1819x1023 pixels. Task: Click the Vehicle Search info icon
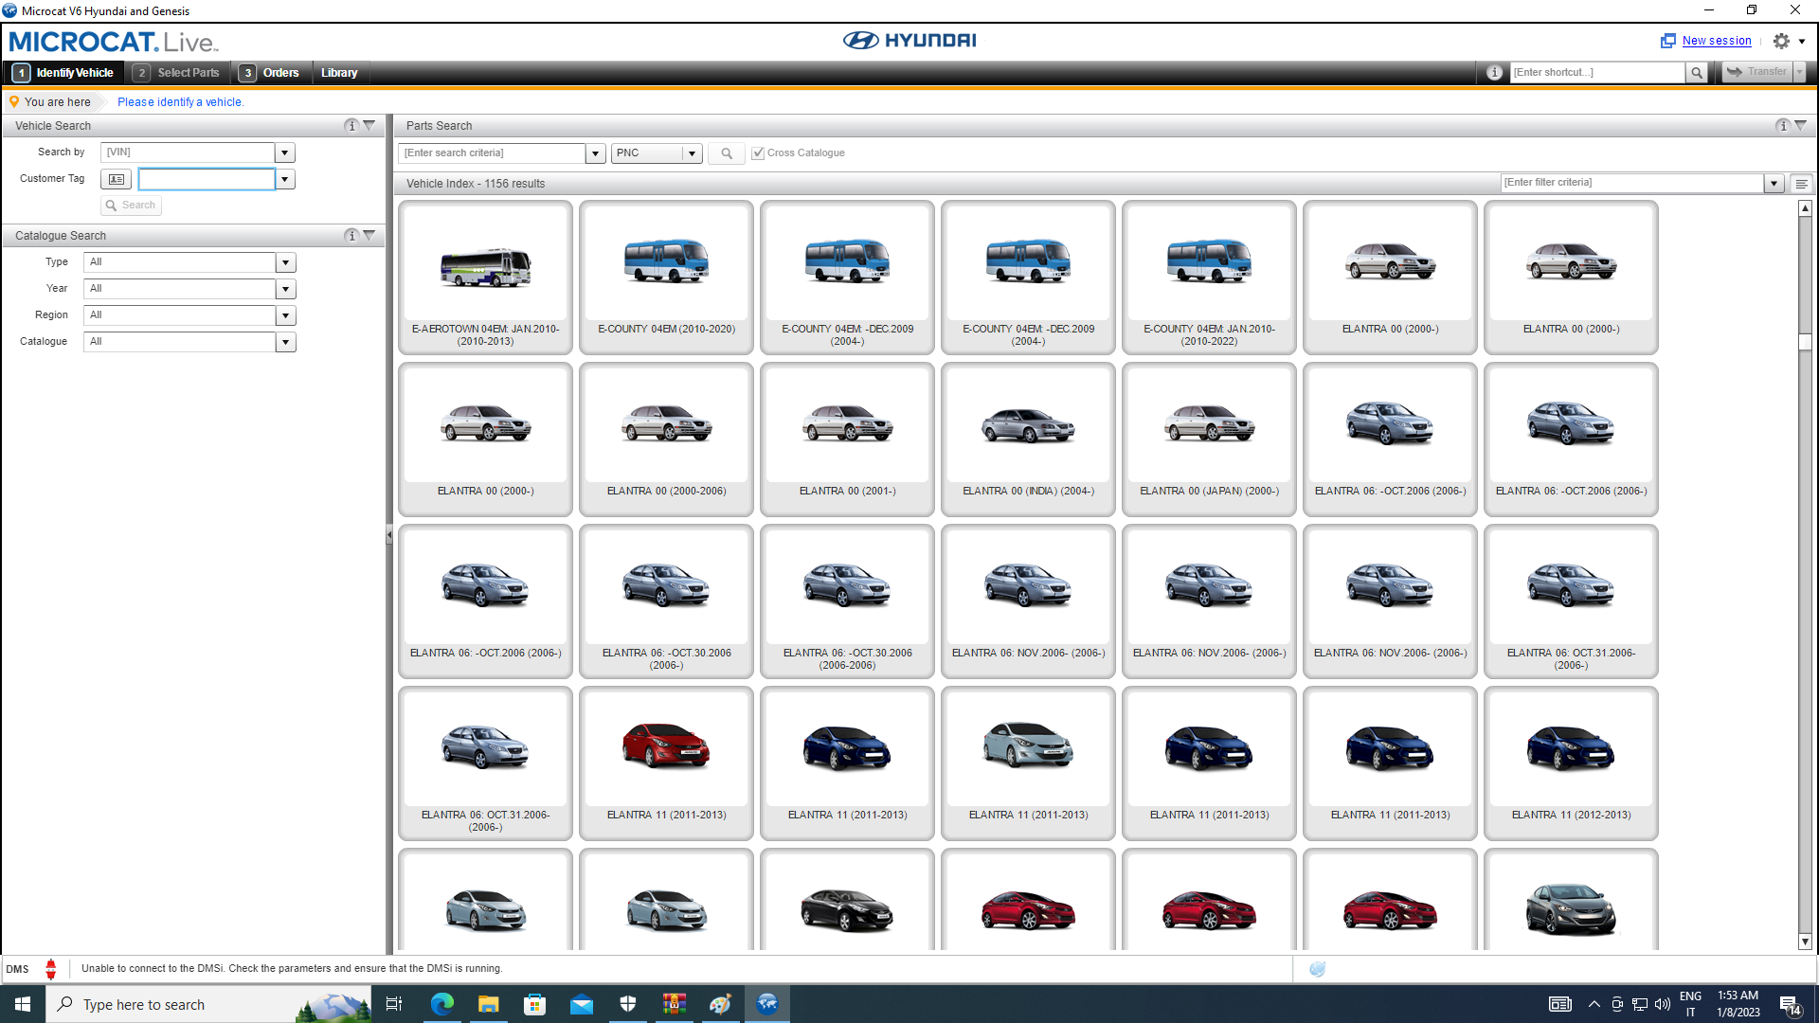(x=351, y=126)
